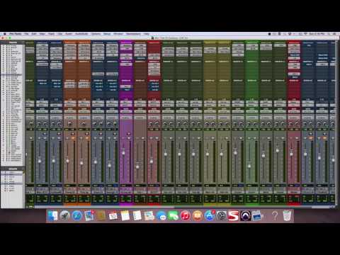
Task: Open the Calendar icon in Dock
Action: [x=113, y=216]
